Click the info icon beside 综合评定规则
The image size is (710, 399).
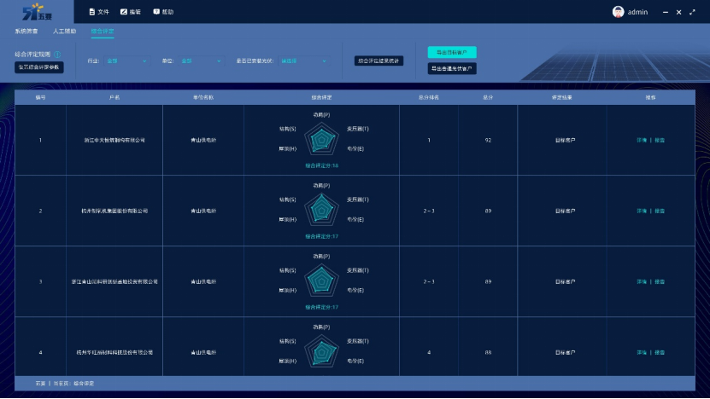(57, 55)
